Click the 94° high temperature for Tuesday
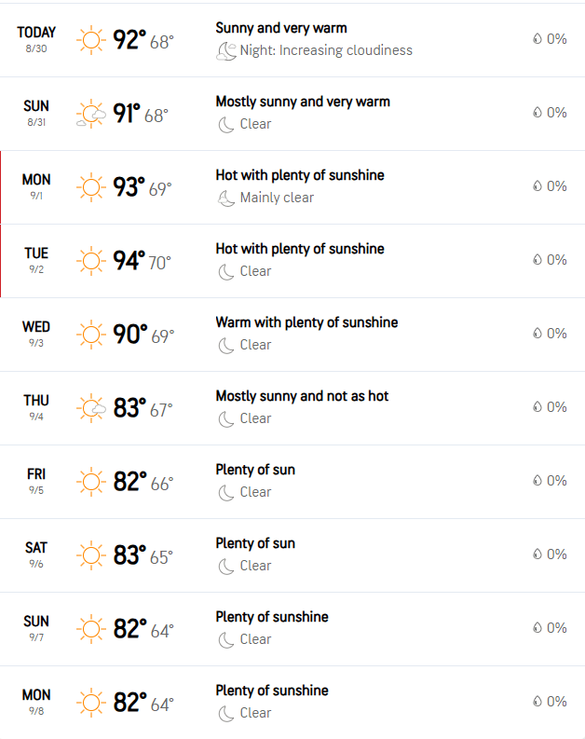The height and width of the screenshot is (739, 585). pyautogui.click(x=129, y=261)
